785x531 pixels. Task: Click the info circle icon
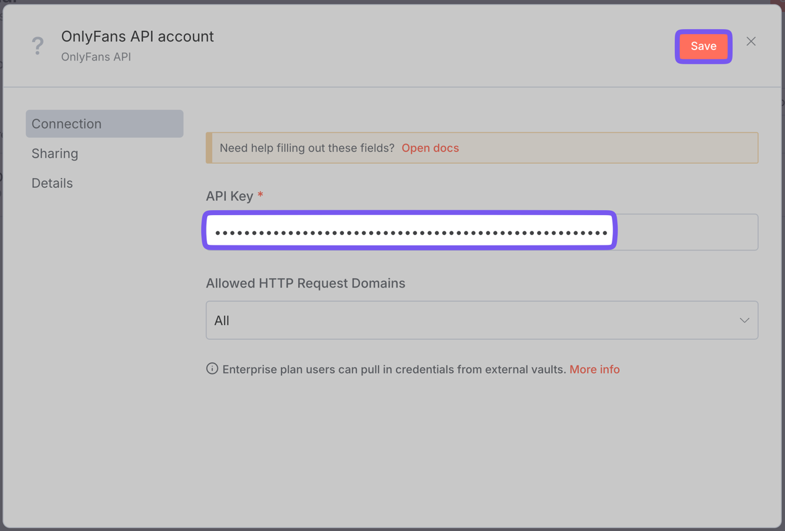tap(212, 369)
